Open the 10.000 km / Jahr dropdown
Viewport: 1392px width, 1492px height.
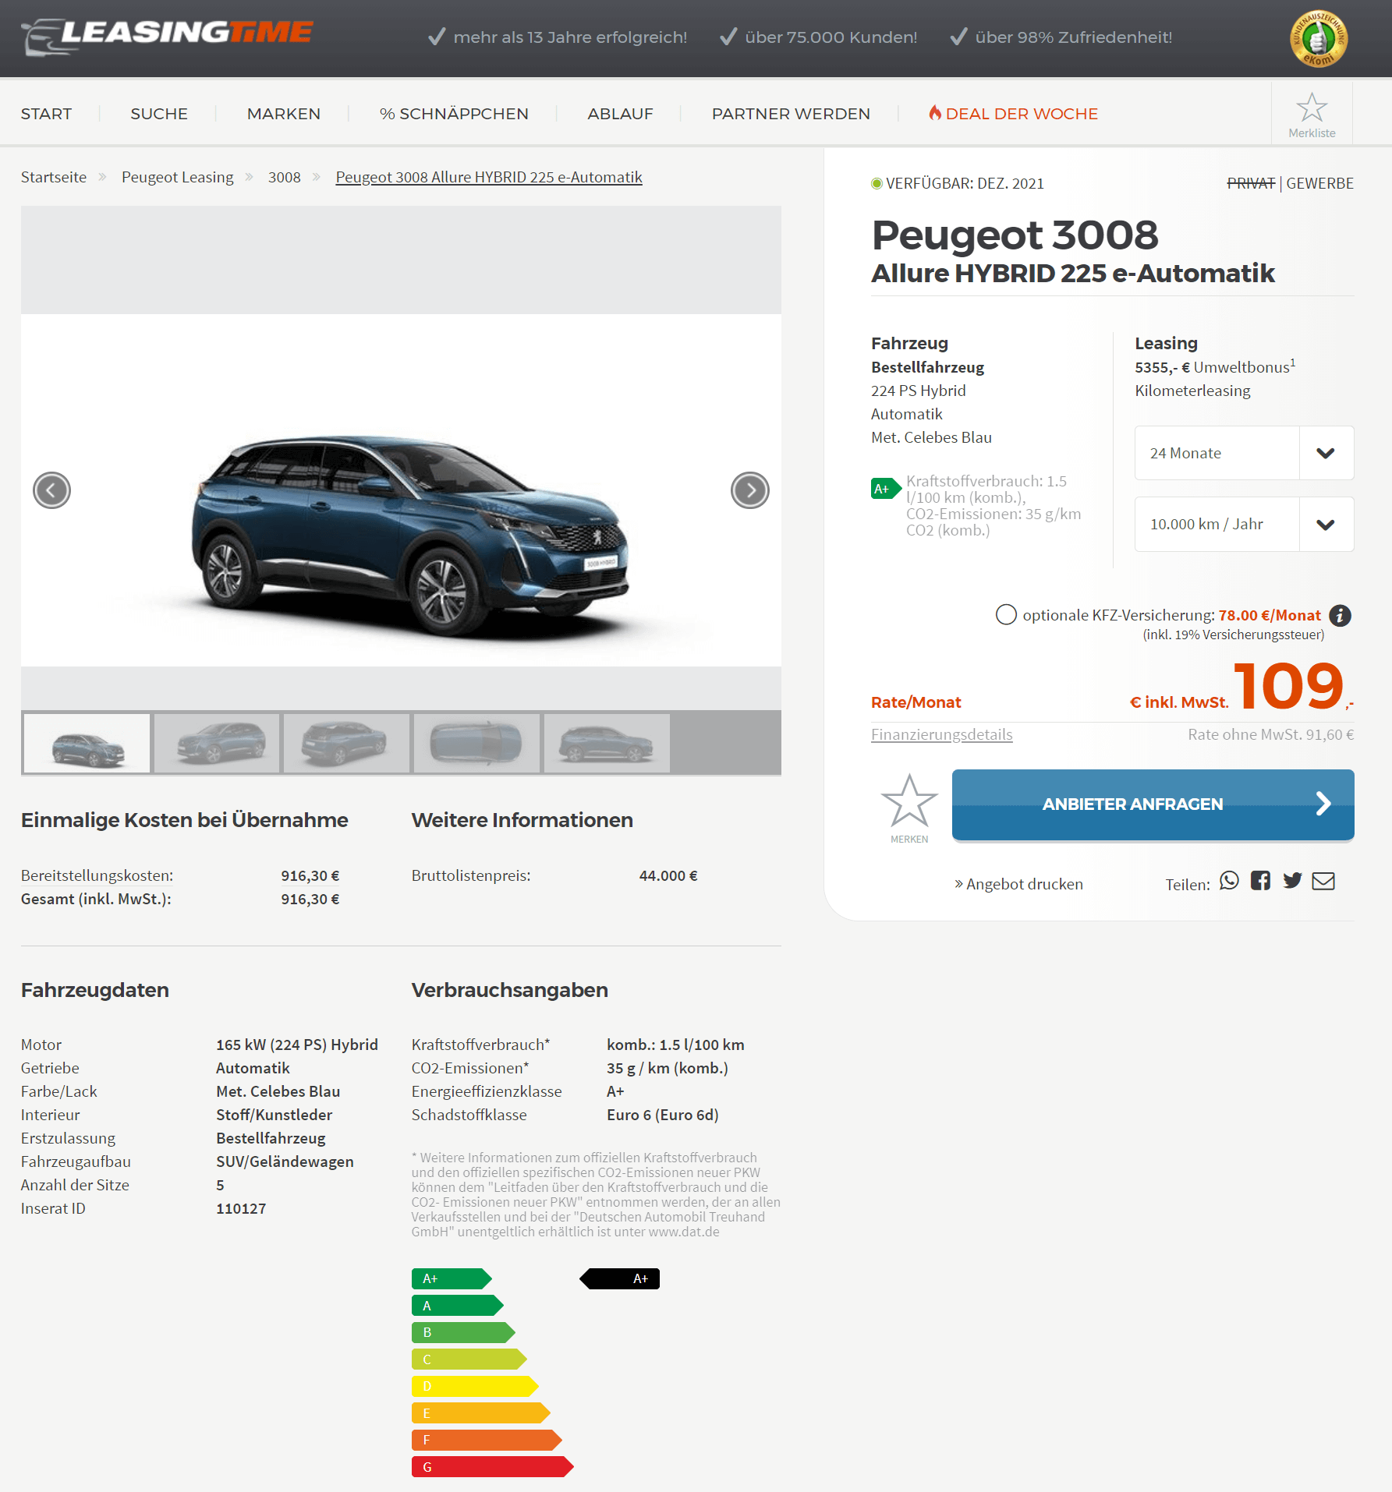tap(1244, 524)
